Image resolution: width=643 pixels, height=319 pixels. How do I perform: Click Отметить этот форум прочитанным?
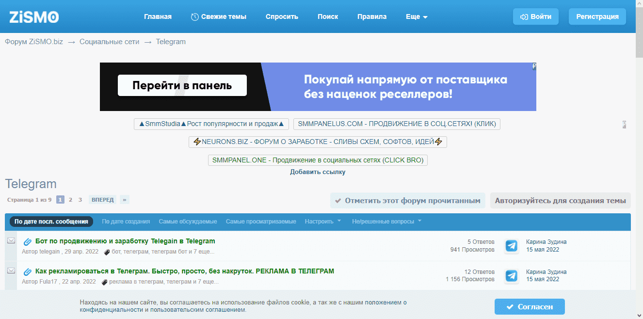click(408, 200)
